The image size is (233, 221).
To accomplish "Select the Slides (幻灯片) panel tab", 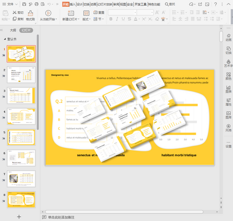I will pos(26,30).
